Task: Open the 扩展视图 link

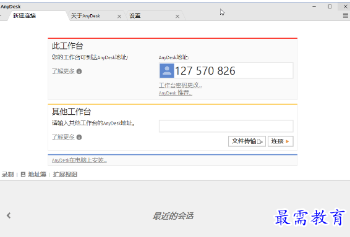Action: (65, 175)
